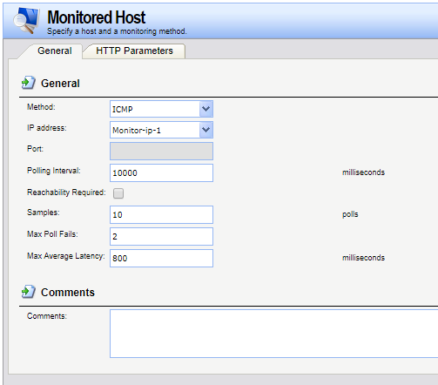Click the Samples: label
Viewport: 438px width, 385px height.
(x=44, y=213)
